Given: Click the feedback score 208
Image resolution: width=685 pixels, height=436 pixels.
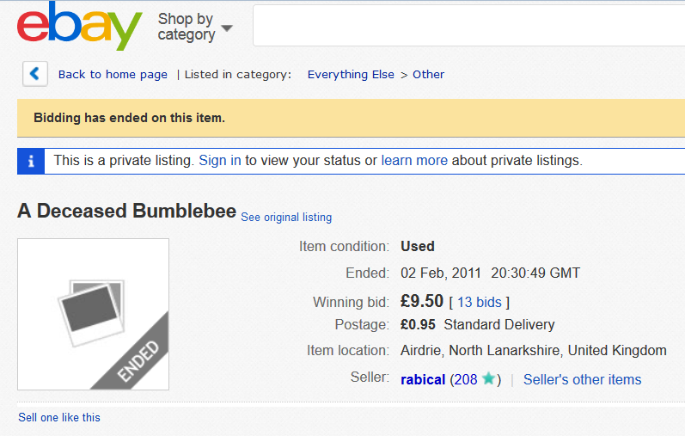Looking at the screenshot, I should [466, 379].
